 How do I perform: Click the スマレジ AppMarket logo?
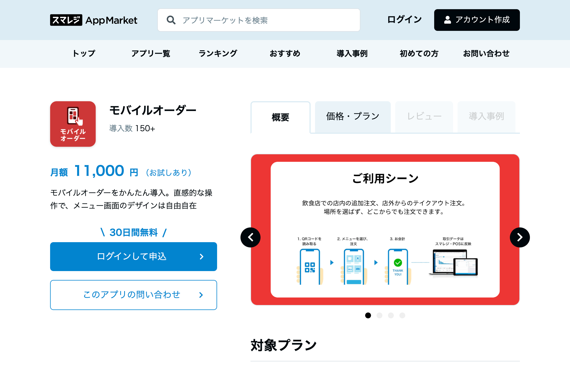[x=94, y=20]
